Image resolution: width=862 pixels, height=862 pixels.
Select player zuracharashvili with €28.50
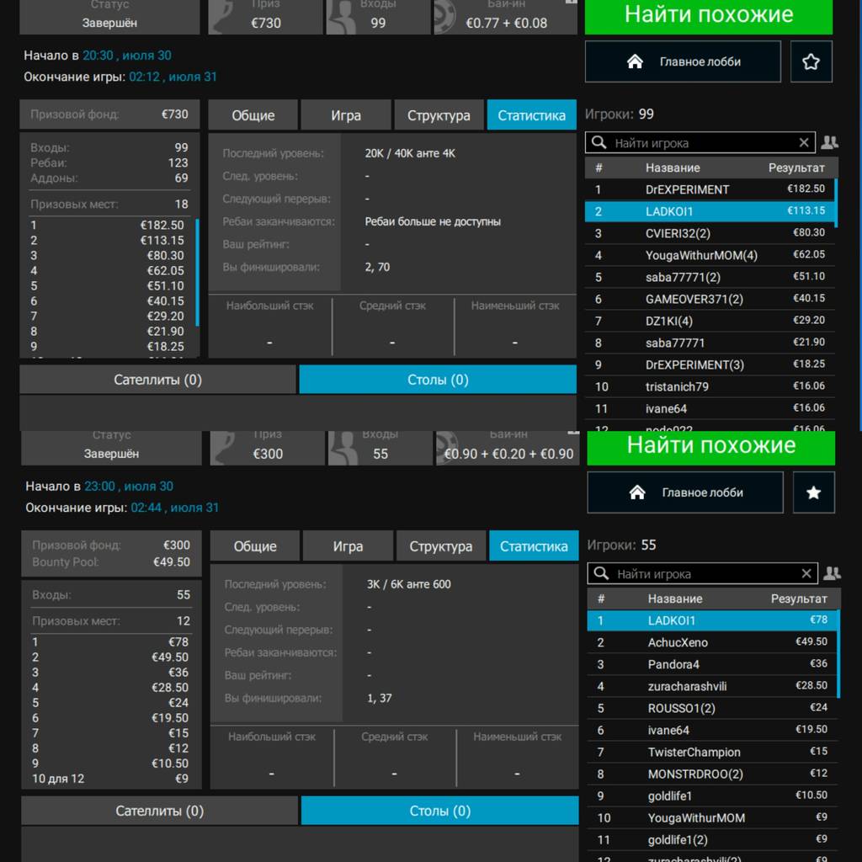(711, 686)
